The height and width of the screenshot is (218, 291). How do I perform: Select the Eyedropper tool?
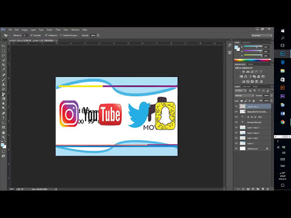tap(4, 70)
